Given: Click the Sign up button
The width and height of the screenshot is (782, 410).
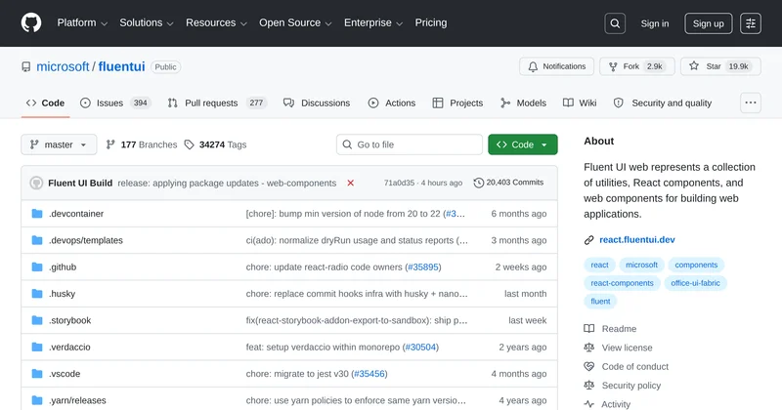Looking at the screenshot, I should tap(708, 23).
